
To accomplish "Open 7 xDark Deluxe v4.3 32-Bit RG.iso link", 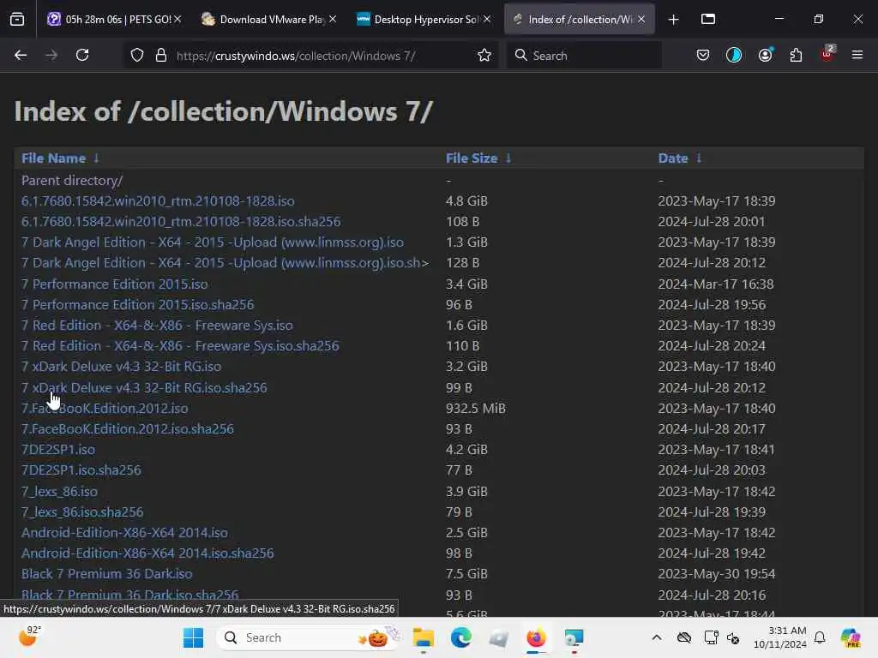I will click(x=121, y=367).
